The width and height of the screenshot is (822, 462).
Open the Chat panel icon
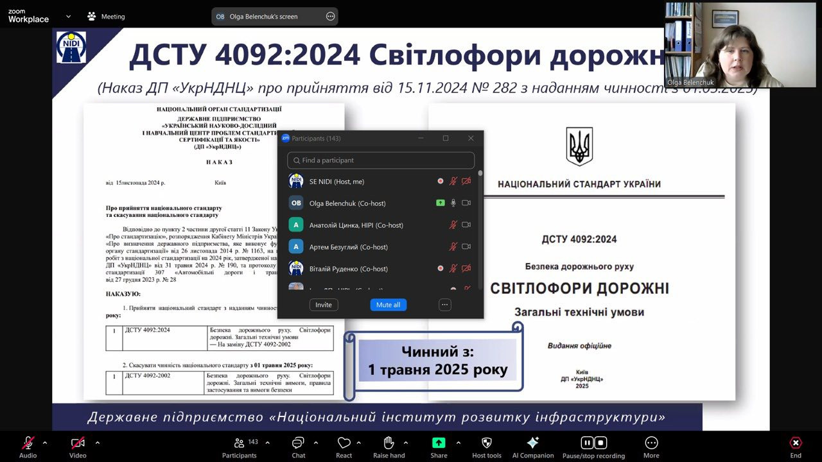[298, 443]
